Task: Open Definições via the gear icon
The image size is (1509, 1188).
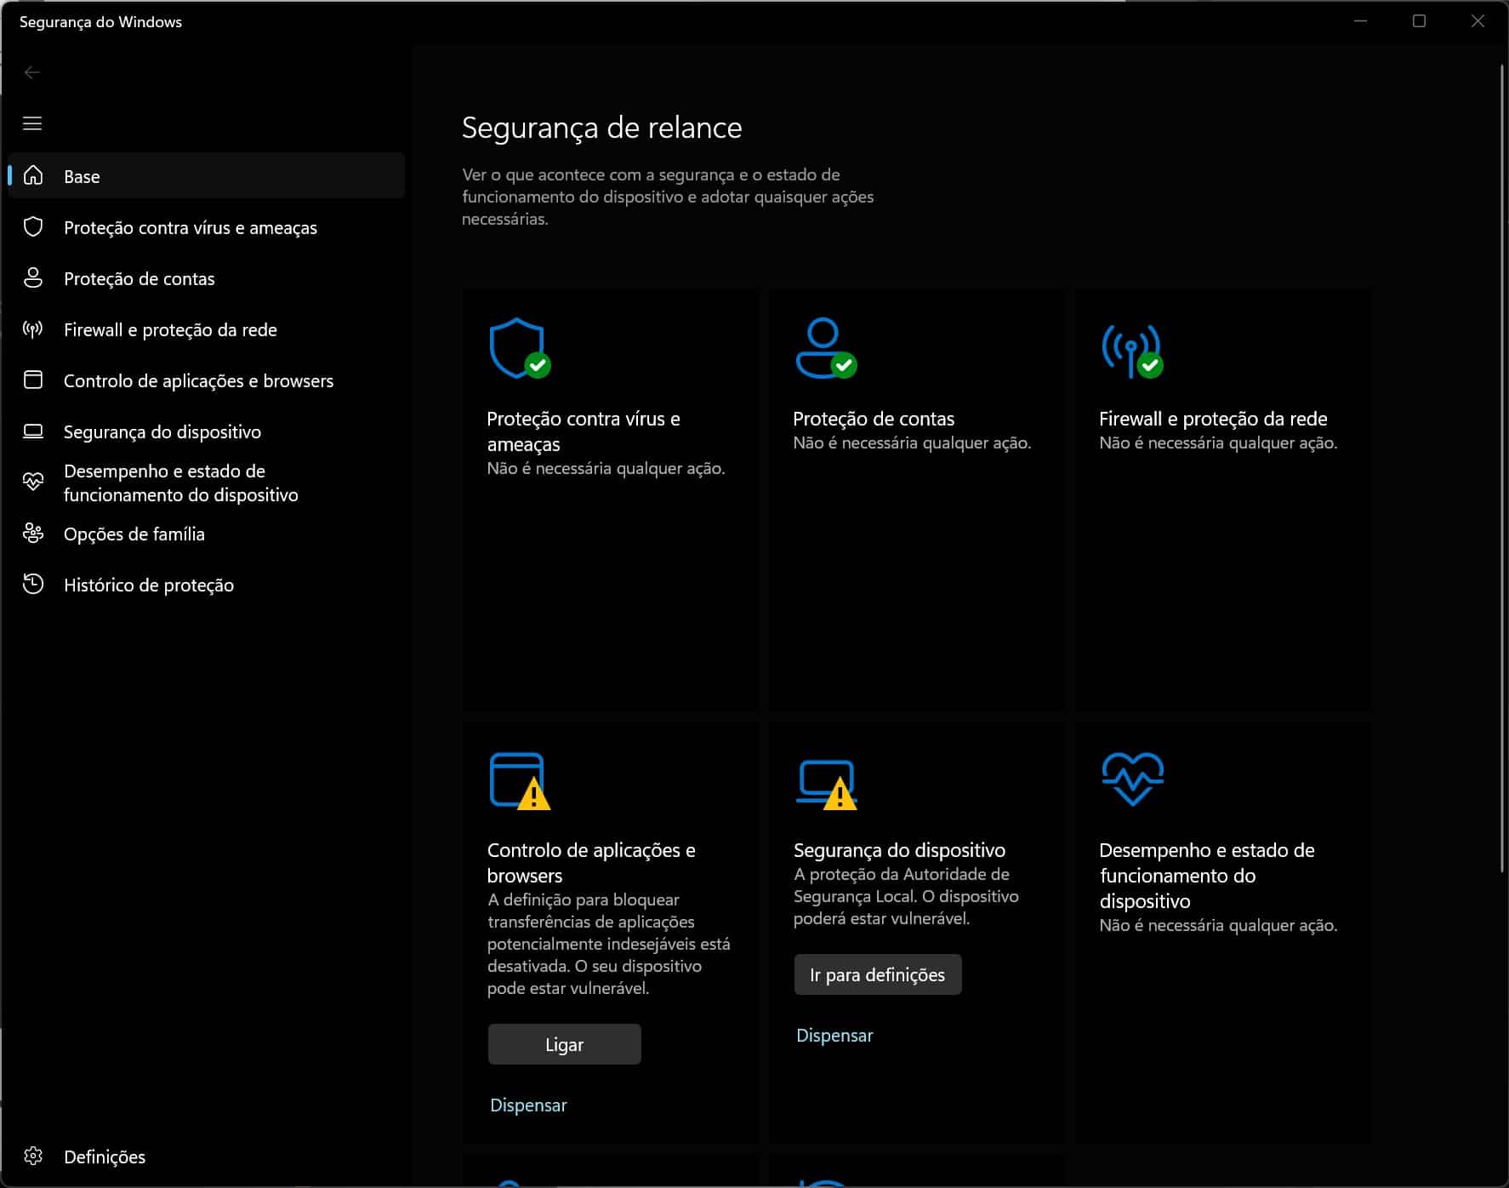Action: [33, 1156]
